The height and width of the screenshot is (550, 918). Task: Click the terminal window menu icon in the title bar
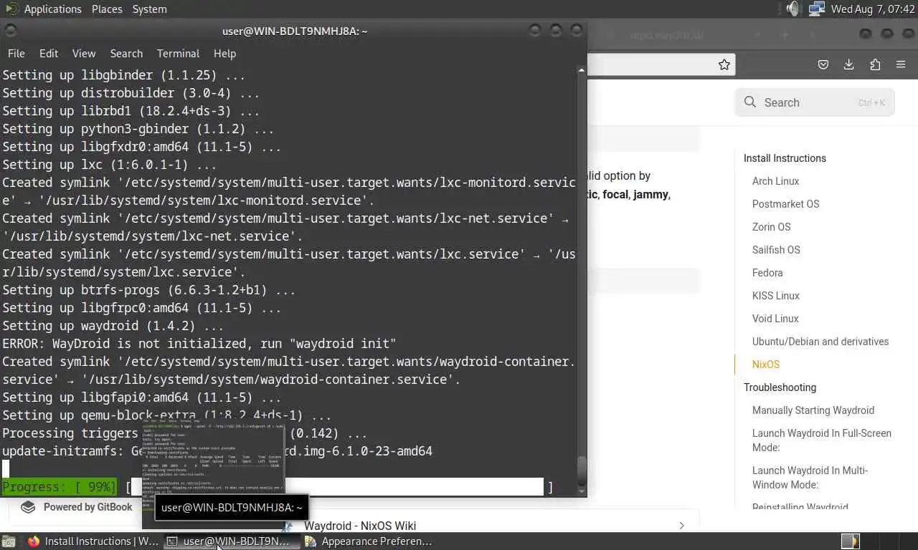click(x=10, y=31)
